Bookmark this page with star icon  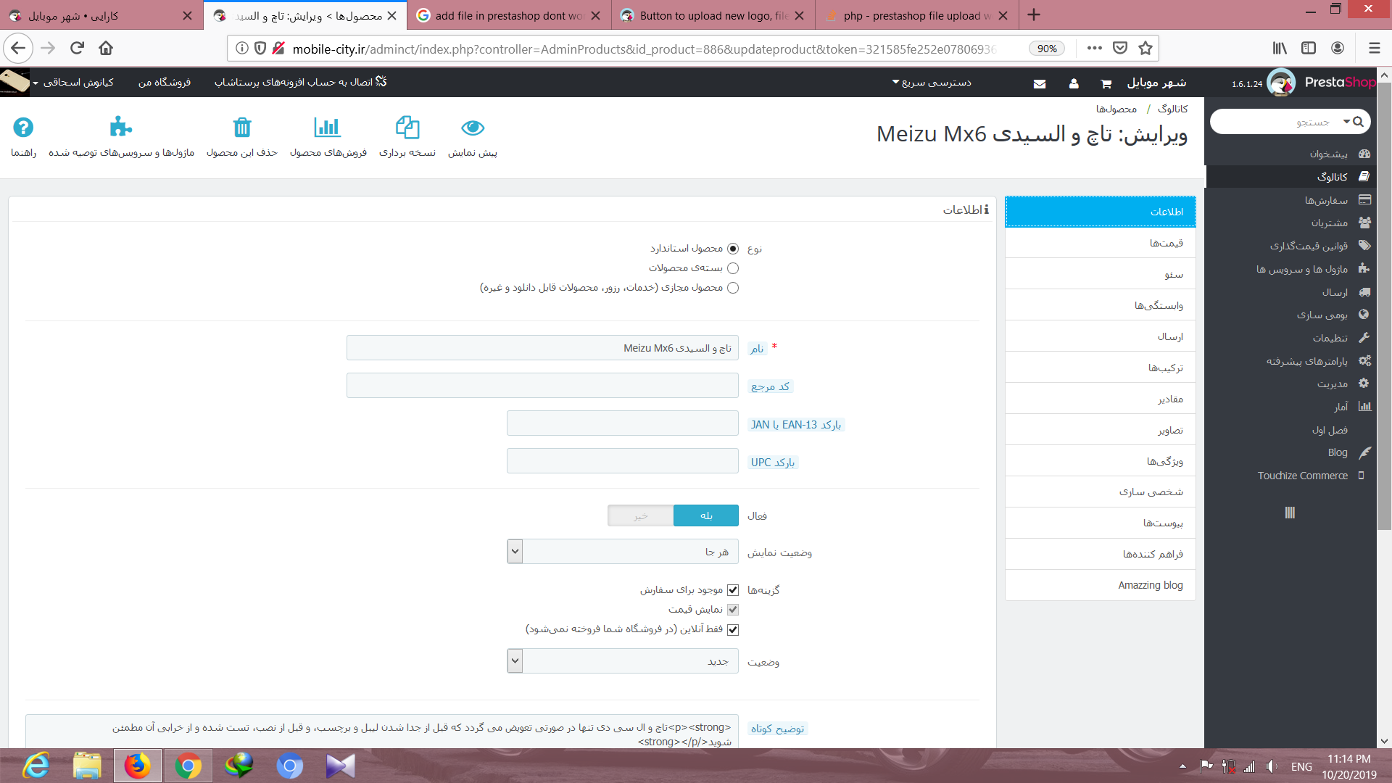(1145, 48)
